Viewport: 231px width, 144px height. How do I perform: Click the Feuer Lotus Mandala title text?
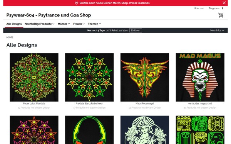[34, 104]
